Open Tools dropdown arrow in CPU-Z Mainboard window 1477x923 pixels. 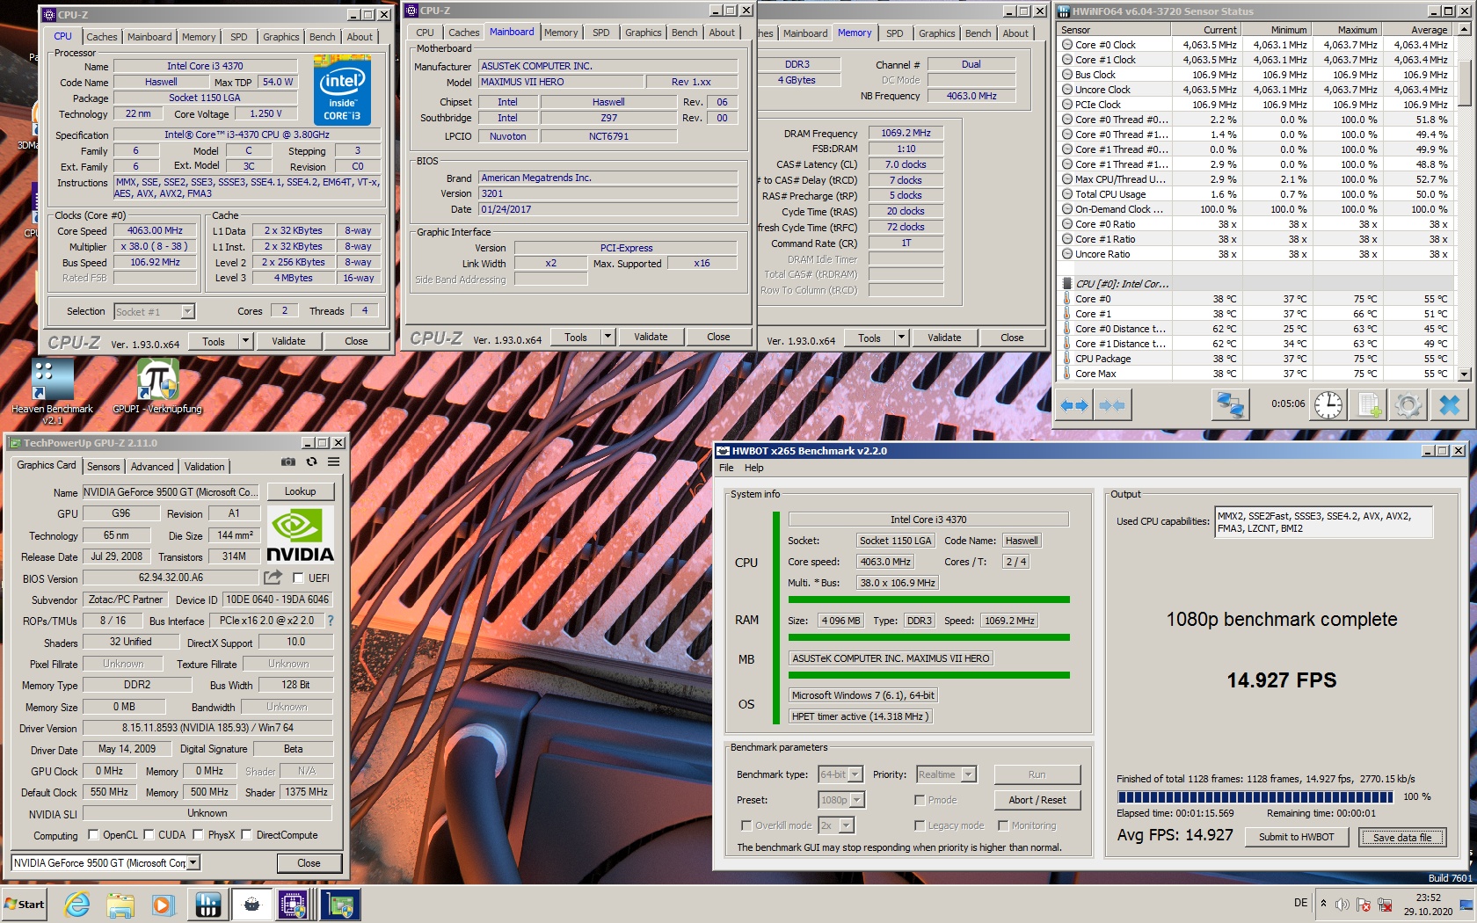coord(608,337)
